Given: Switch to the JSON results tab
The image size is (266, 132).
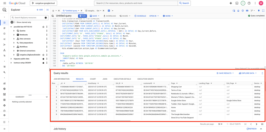Looking at the screenshot, I should tap(105, 79).
